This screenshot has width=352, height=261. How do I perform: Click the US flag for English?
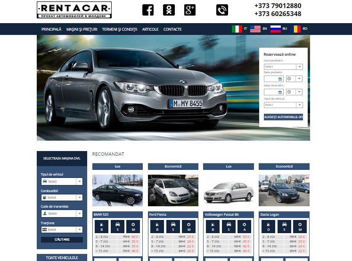coord(255,29)
